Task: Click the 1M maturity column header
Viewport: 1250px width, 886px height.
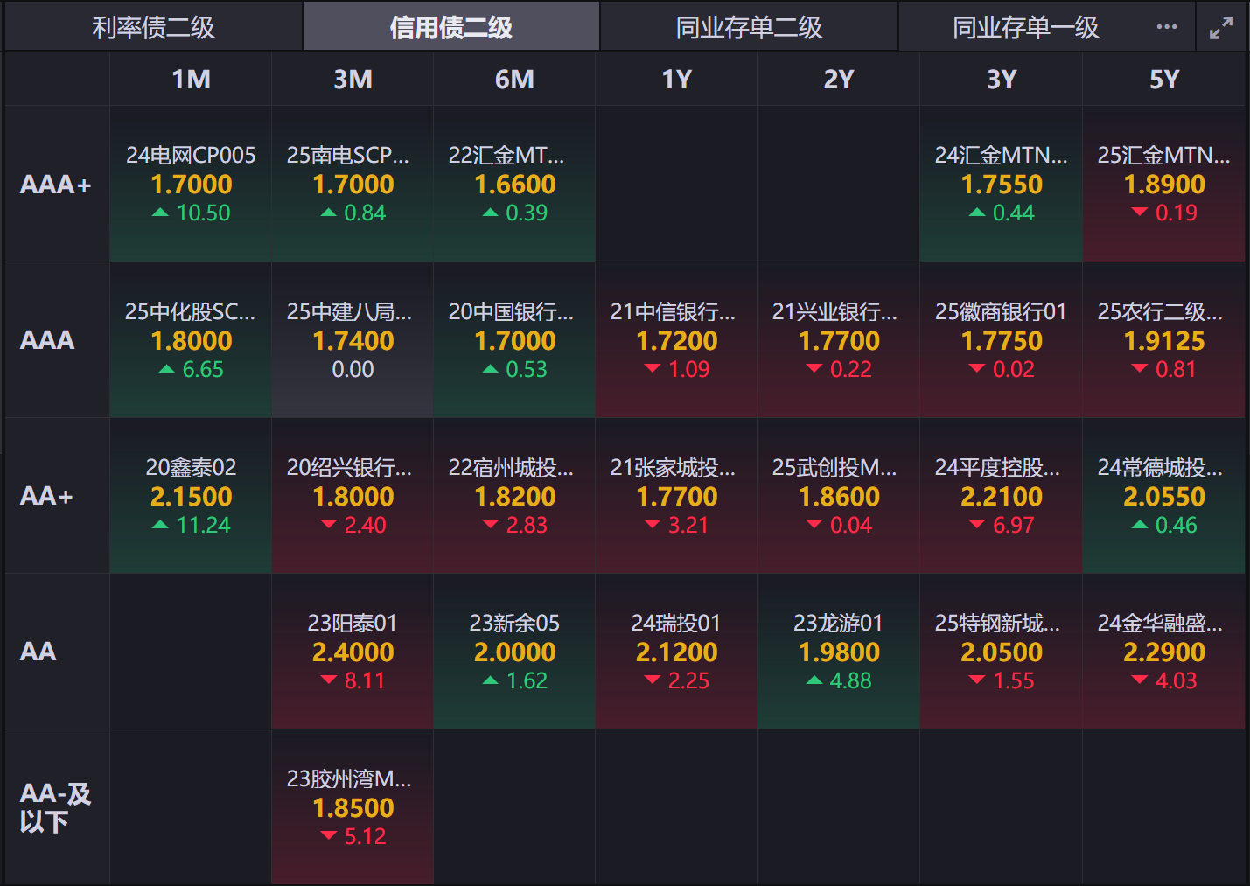Action: click(191, 80)
